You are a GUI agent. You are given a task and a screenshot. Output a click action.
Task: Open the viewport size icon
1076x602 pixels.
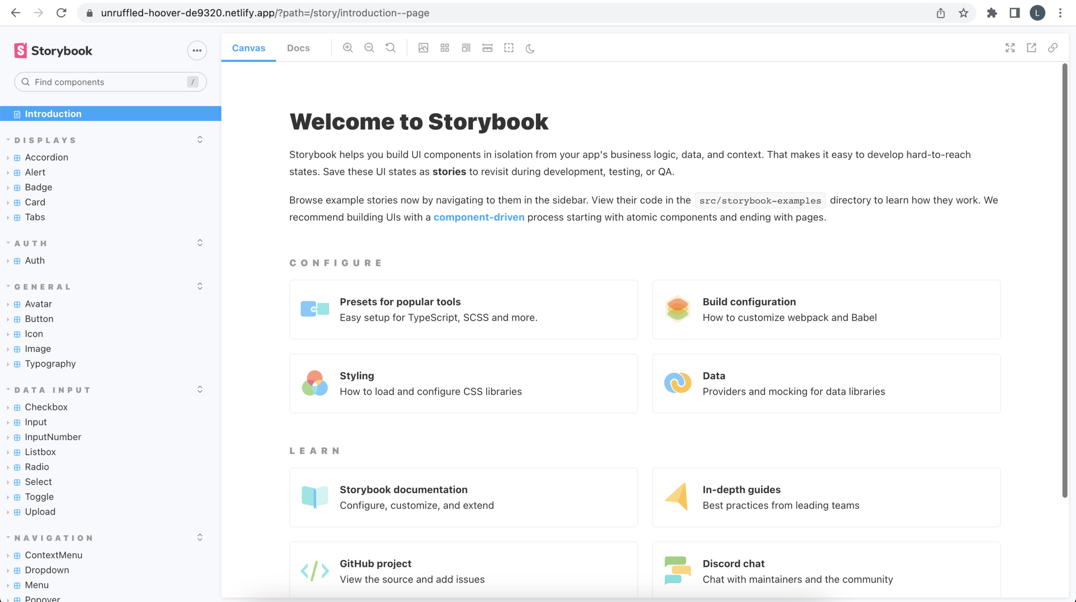pos(466,48)
